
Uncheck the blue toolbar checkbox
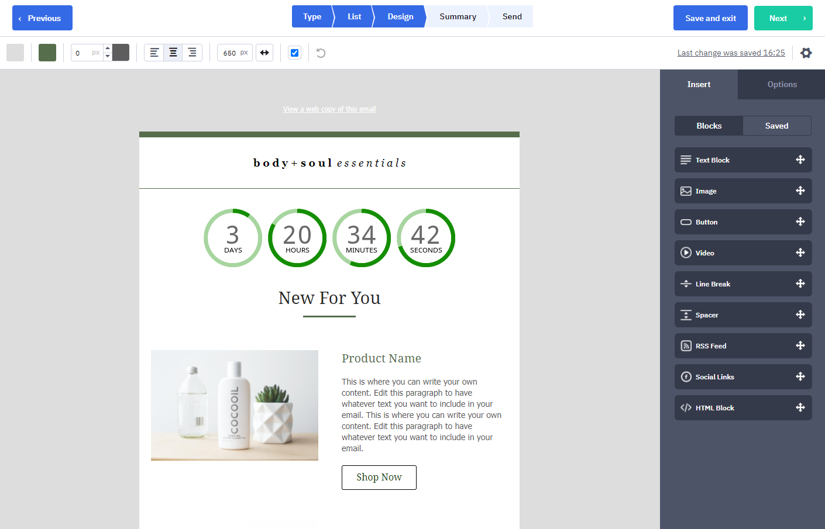pyautogui.click(x=295, y=53)
